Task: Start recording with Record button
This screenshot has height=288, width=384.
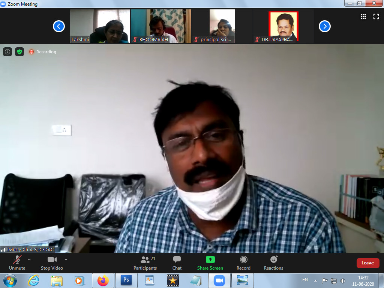Action: 243,263
